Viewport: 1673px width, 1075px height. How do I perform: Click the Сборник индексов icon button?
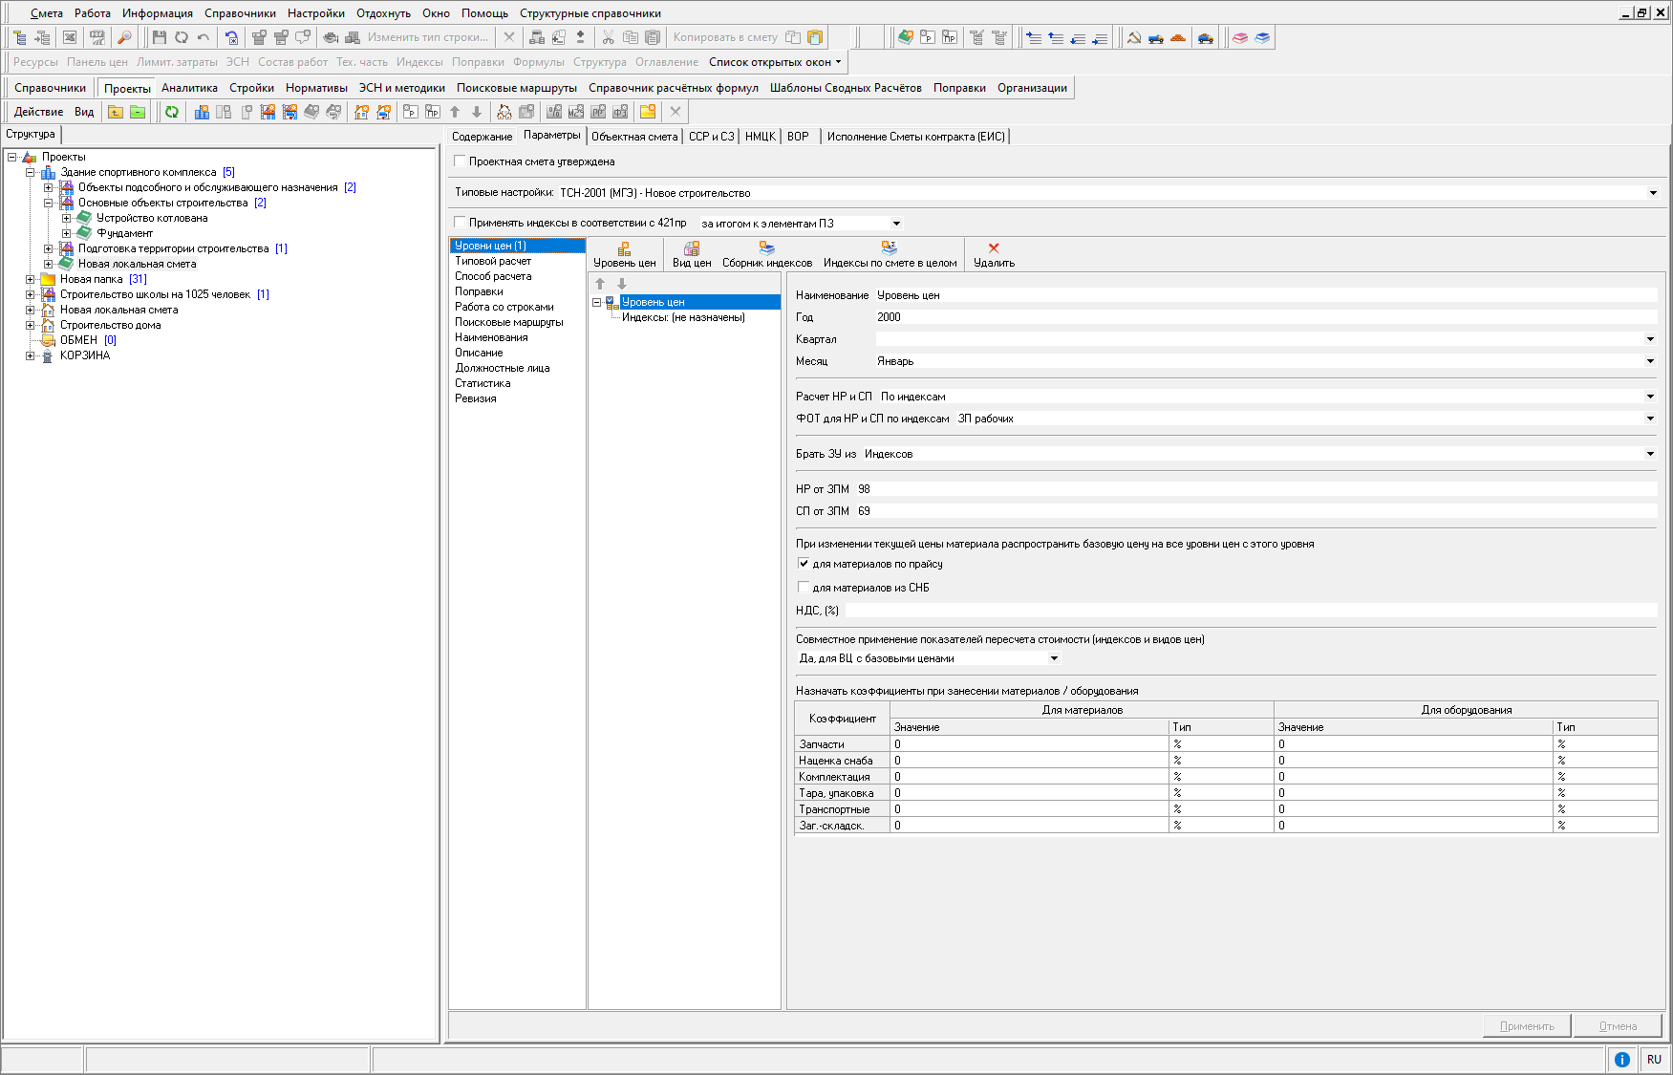pyautogui.click(x=766, y=248)
